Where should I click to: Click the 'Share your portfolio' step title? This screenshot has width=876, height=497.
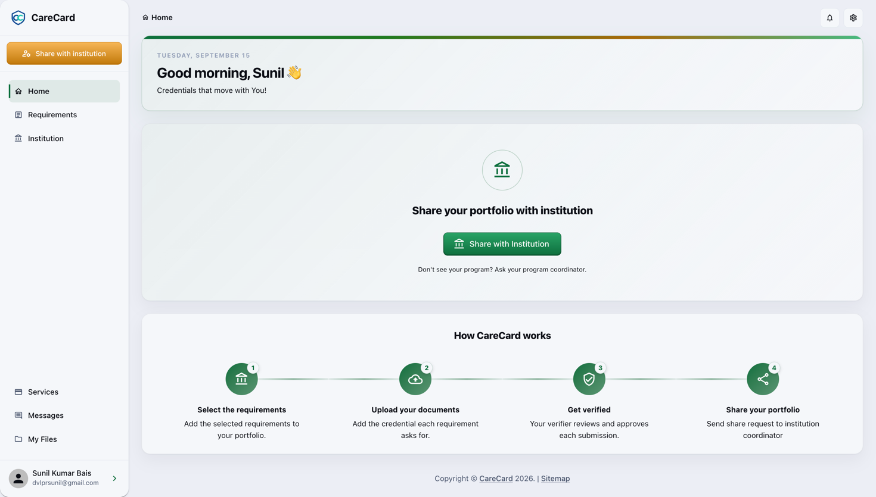tap(763, 410)
